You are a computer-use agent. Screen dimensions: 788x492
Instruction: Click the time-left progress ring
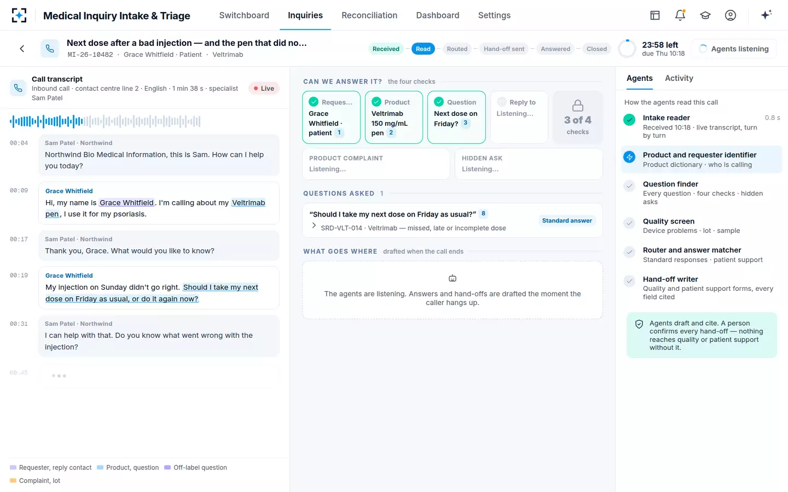tap(627, 49)
